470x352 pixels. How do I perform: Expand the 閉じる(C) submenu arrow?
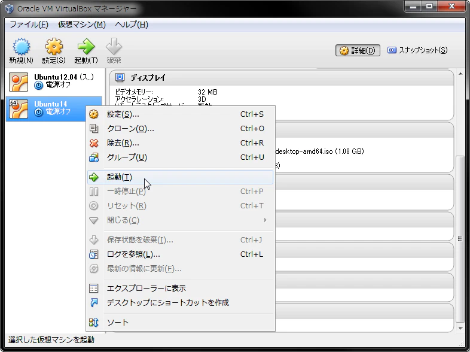point(265,220)
